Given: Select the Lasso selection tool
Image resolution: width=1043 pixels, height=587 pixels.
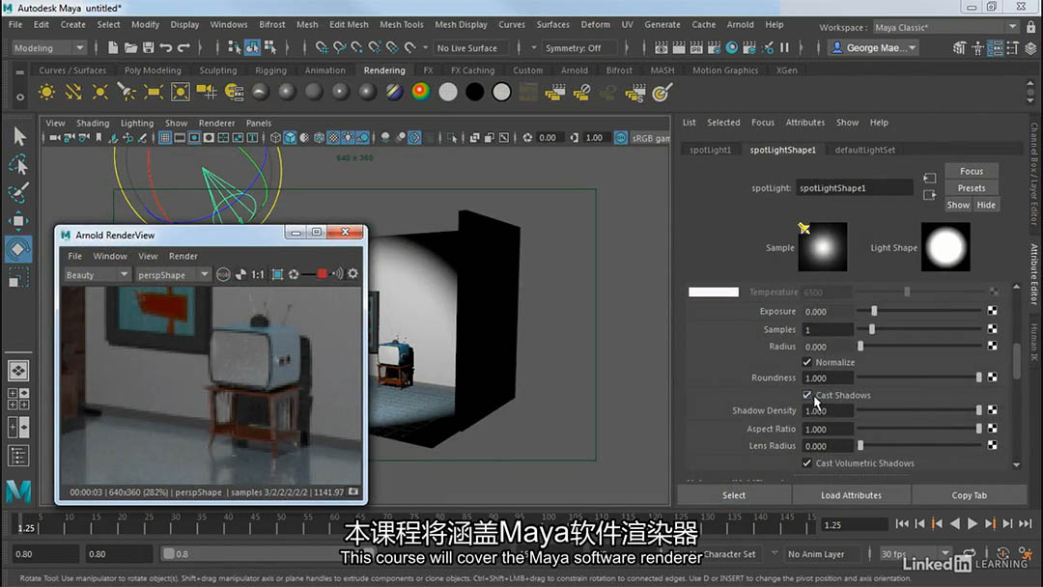Looking at the screenshot, I should 18,164.
